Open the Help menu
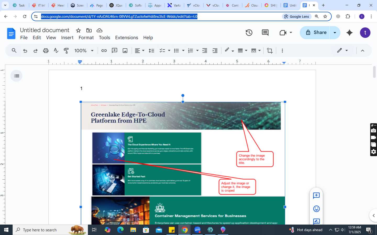 pyautogui.click(x=148, y=38)
